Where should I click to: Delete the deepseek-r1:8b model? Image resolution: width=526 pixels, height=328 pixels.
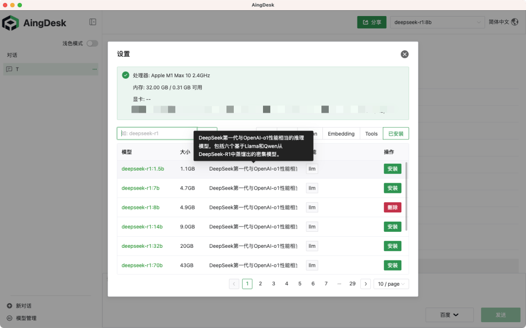[393, 207]
